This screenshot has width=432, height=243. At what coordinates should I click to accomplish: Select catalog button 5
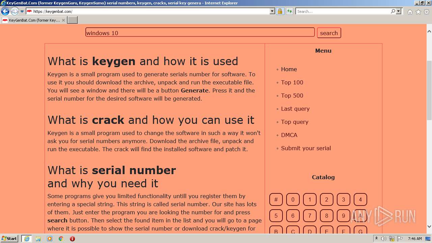click(276, 216)
